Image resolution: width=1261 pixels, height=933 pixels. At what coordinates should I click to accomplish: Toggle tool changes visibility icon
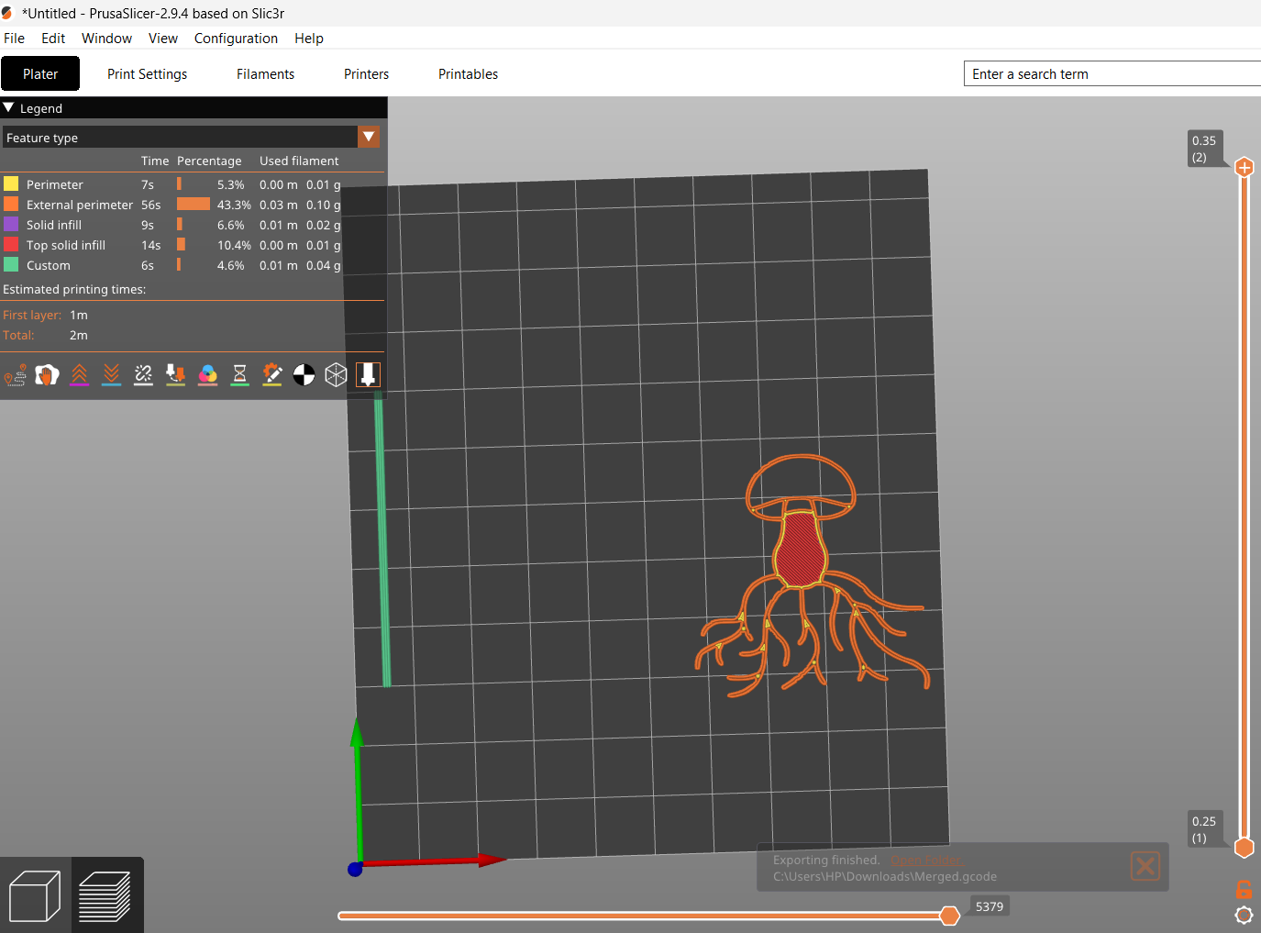coord(176,374)
